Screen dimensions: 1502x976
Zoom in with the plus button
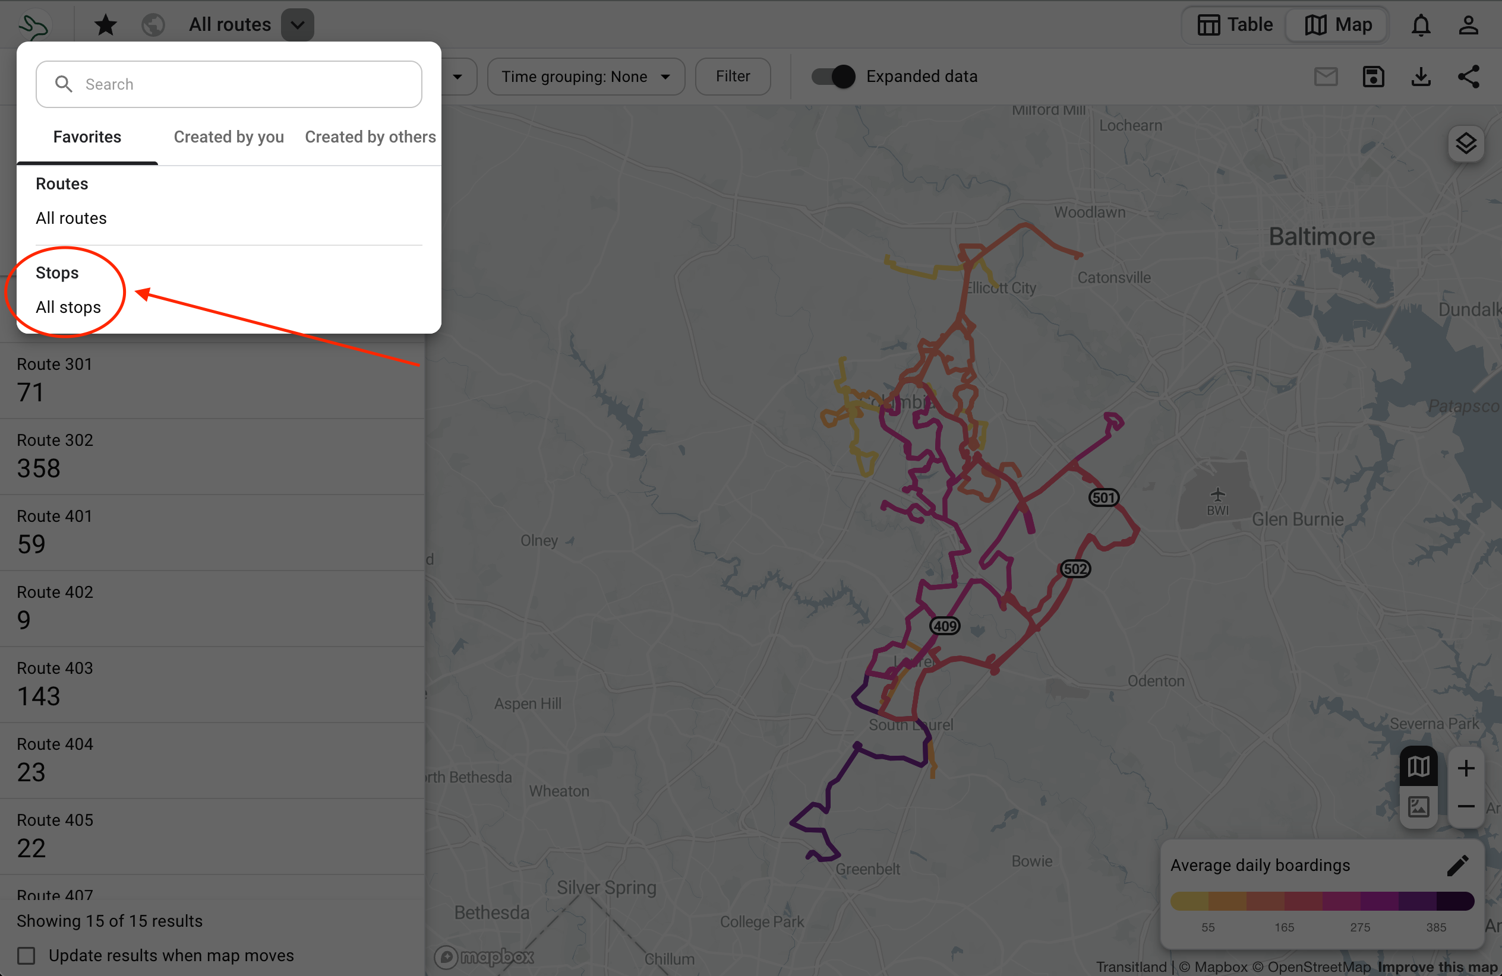[x=1466, y=768]
